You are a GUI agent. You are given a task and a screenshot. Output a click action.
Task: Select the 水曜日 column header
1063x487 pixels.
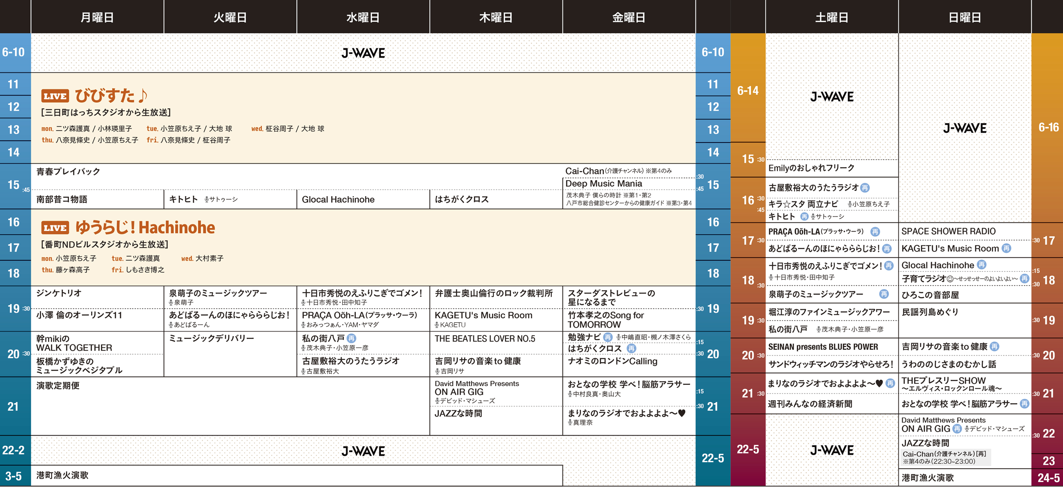pyautogui.click(x=363, y=17)
